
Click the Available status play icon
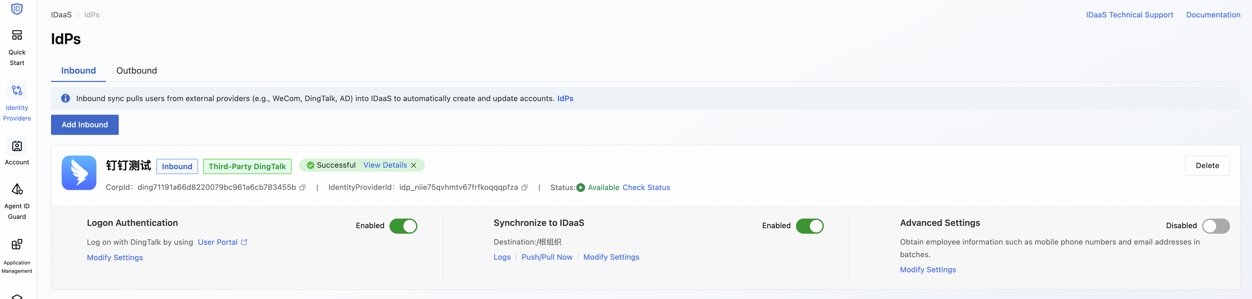(581, 188)
